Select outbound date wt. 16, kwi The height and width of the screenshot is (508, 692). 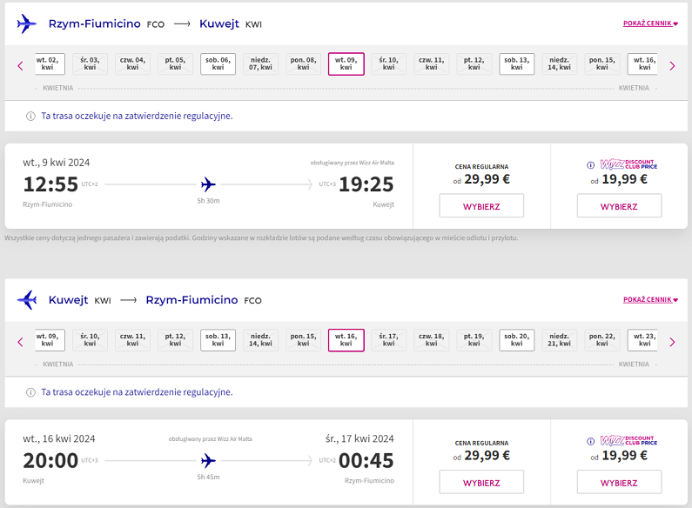(642, 64)
